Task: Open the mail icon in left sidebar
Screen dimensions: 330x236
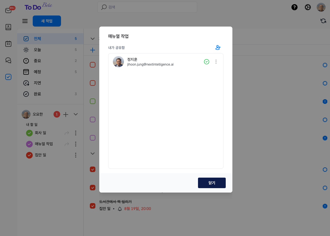Action: click(x=8, y=11)
